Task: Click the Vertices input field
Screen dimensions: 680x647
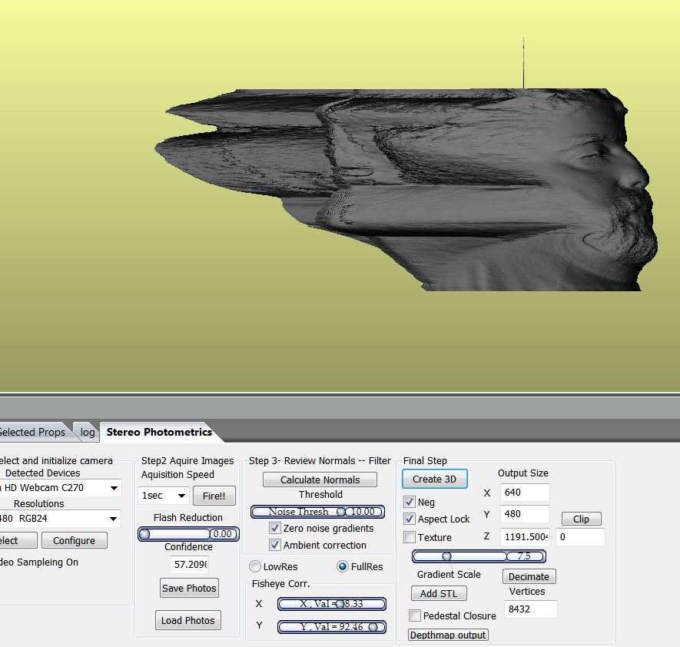Action: tap(530, 609)
